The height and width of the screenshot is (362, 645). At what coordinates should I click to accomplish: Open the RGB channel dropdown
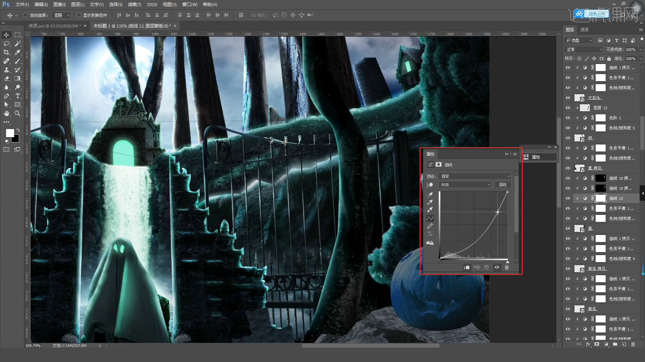click(465, 185)
